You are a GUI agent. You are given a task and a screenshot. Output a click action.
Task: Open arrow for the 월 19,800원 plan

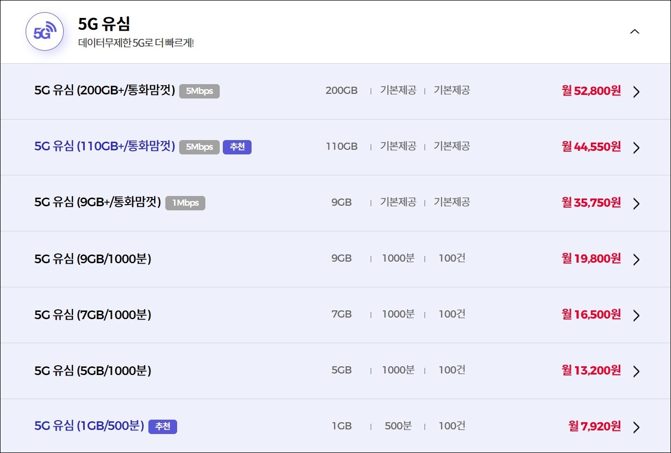coord(637,260)
